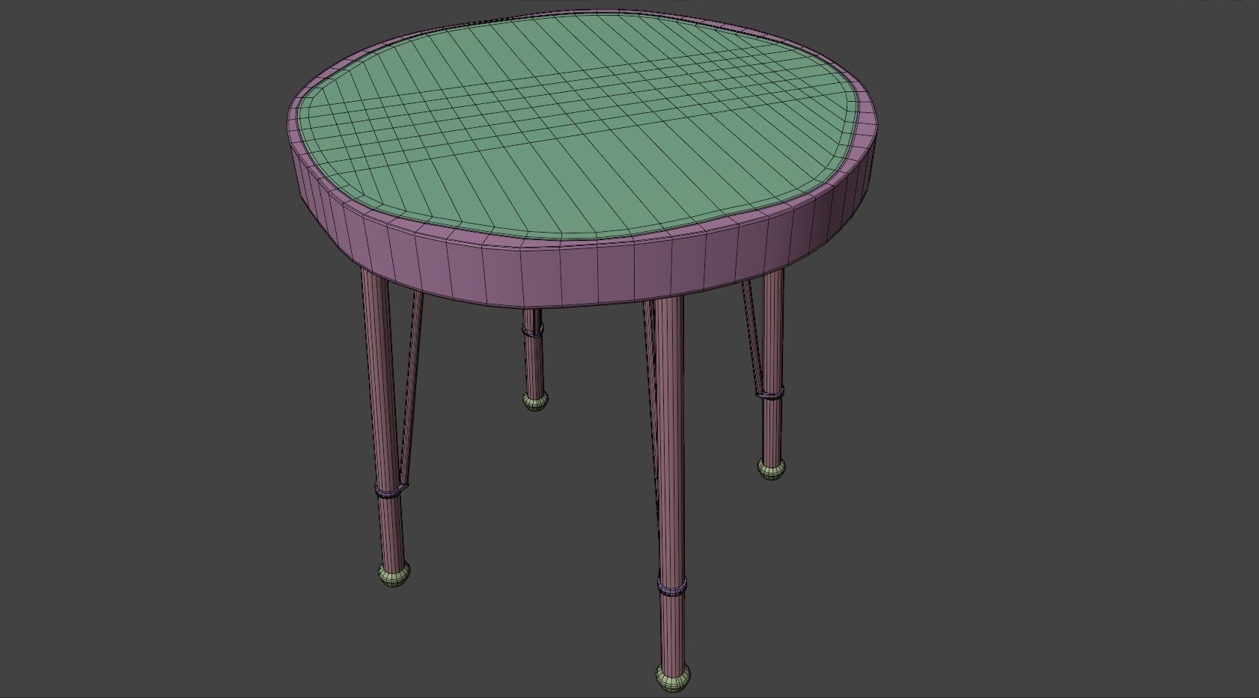Click the ring collar on the leftmost leg
Viewport: 1259px width, 698px height.
click(392, 491)
